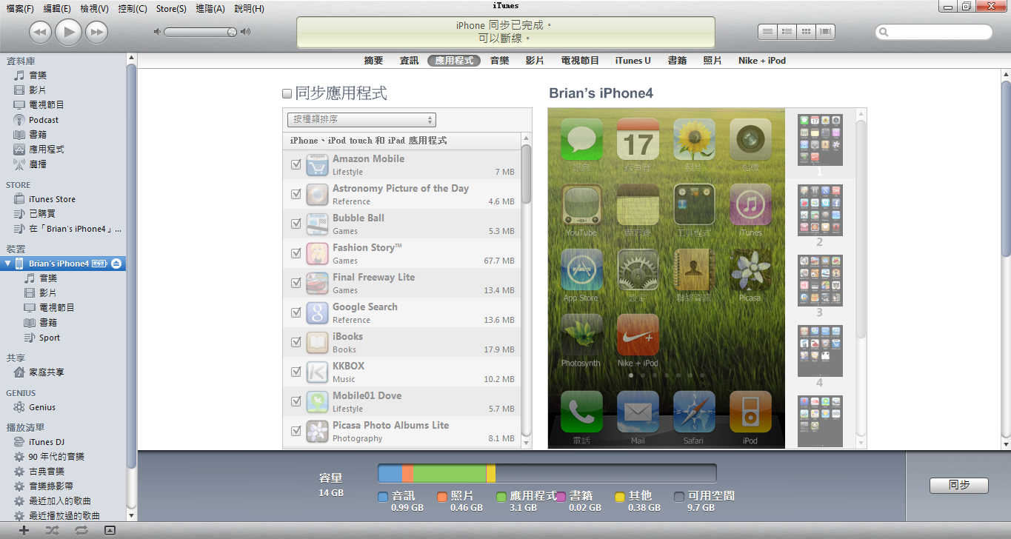Click the Safari dock icon
Image resolution: width=1011 pixels, height=539 pixels.
[694, 412]
